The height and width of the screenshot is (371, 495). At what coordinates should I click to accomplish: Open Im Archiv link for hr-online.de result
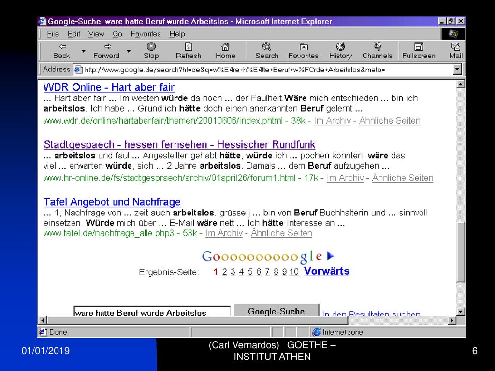[345, 178]
